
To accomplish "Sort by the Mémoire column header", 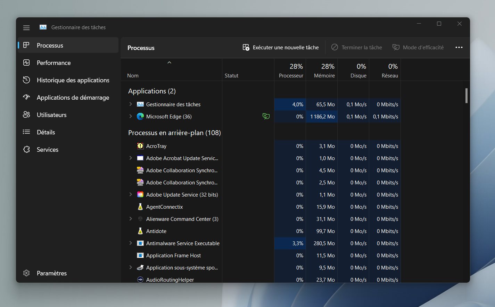I will tap(322, 70).
